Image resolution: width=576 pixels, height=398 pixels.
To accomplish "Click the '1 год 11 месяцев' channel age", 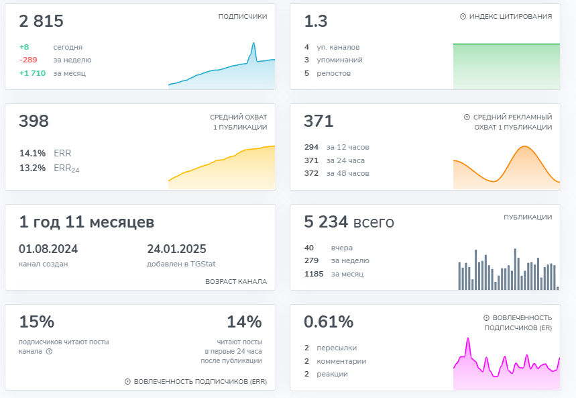I will (x=87, y=221).
